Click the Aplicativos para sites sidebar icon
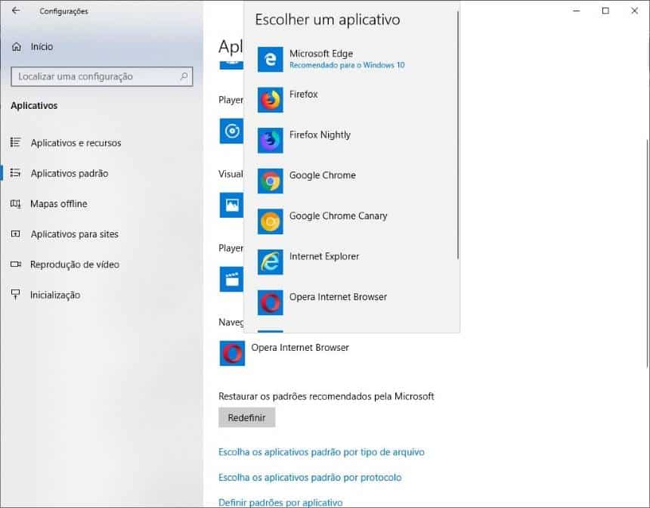 15,234
